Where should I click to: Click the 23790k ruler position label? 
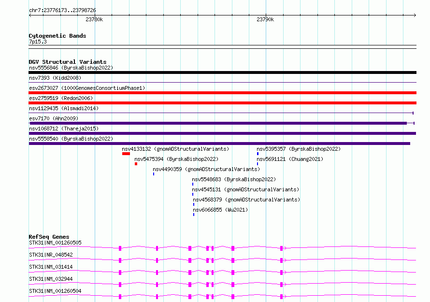(x=265, y=19)
